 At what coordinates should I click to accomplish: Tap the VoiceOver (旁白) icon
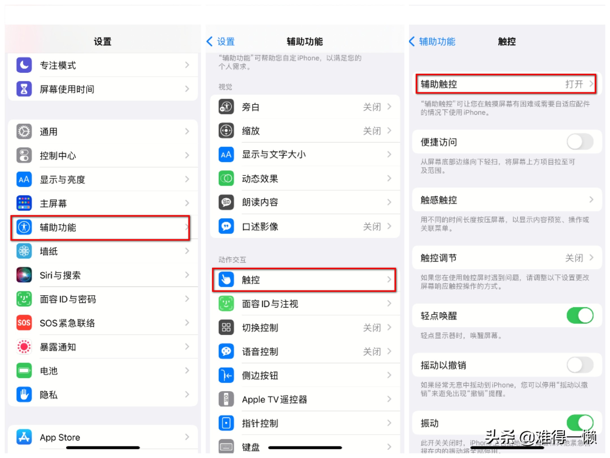[226, 107]
